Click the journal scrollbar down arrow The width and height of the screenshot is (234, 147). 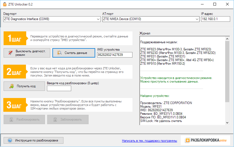point(227,123)
